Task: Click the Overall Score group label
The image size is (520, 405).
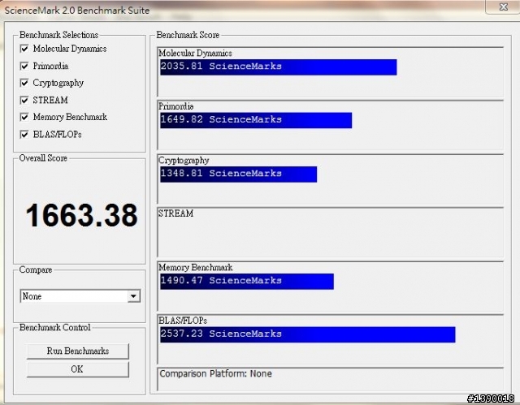Action: (x=43, y=158)
